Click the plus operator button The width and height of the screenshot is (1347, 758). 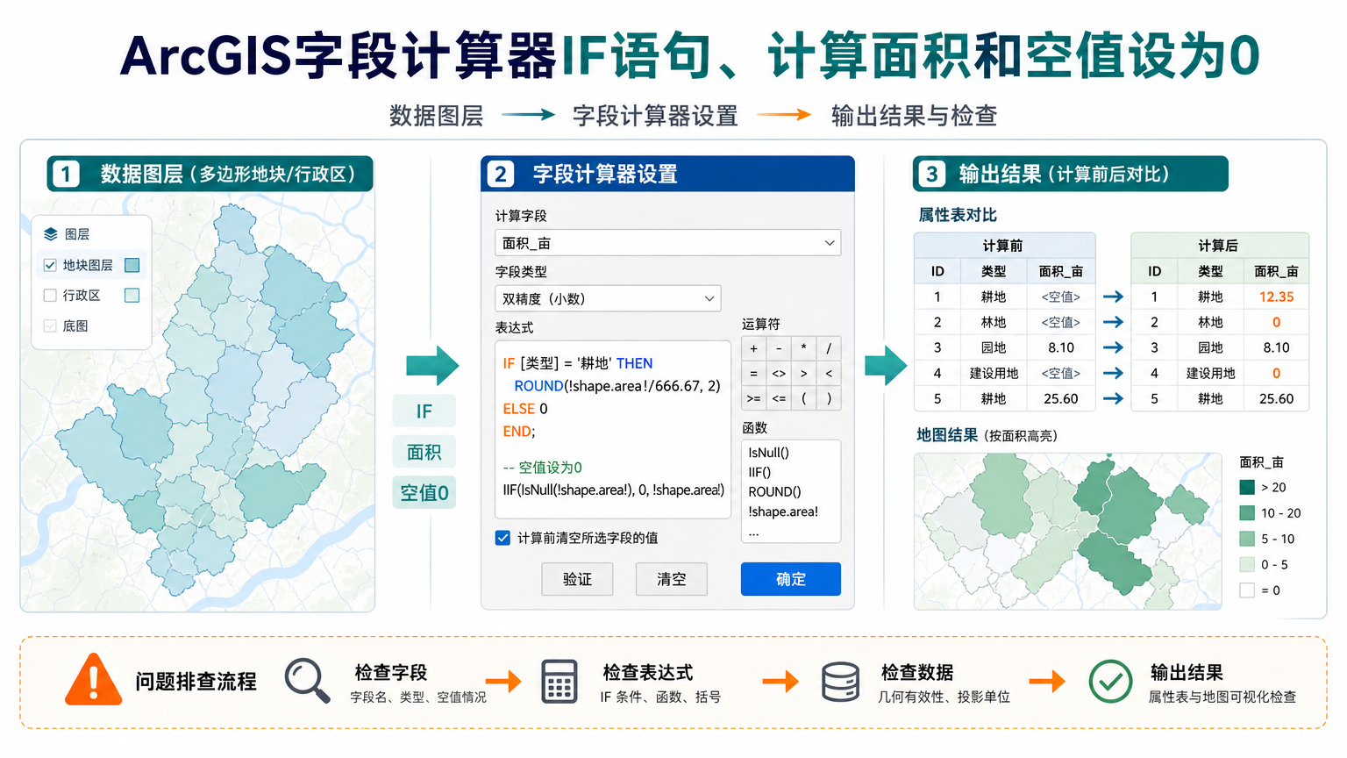coord(753,348)
